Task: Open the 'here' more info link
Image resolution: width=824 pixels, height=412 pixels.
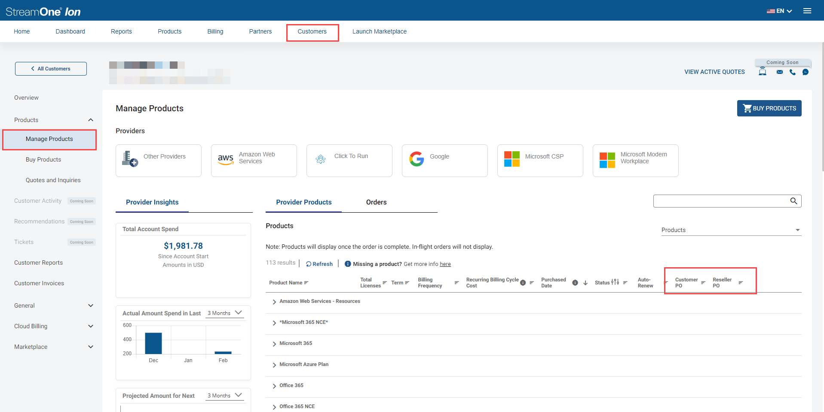Action: pyautogui.click(x=445, y=264)
